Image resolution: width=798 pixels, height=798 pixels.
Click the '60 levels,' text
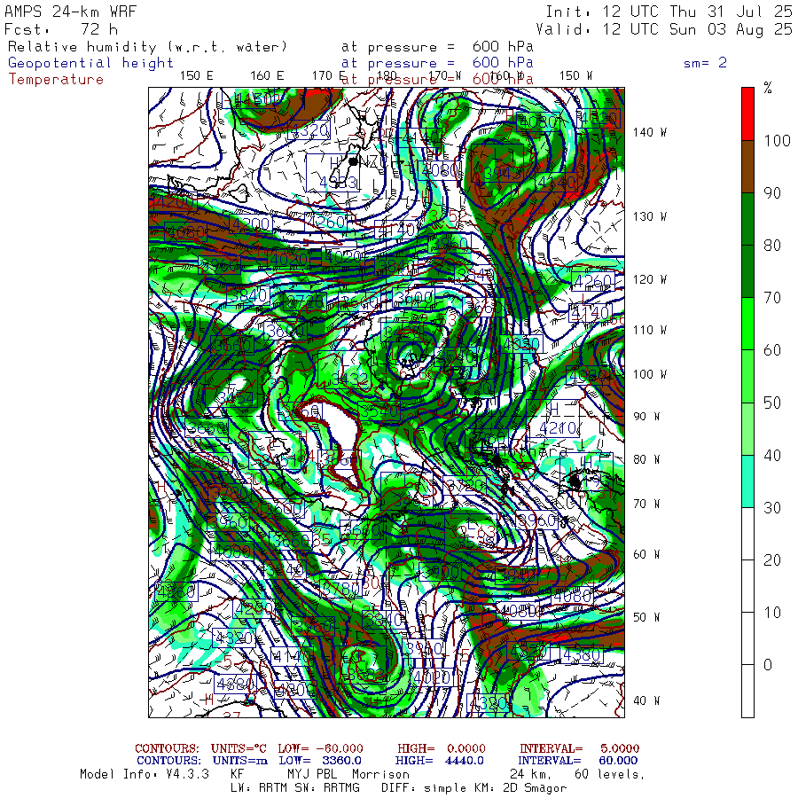click(610, 775)
